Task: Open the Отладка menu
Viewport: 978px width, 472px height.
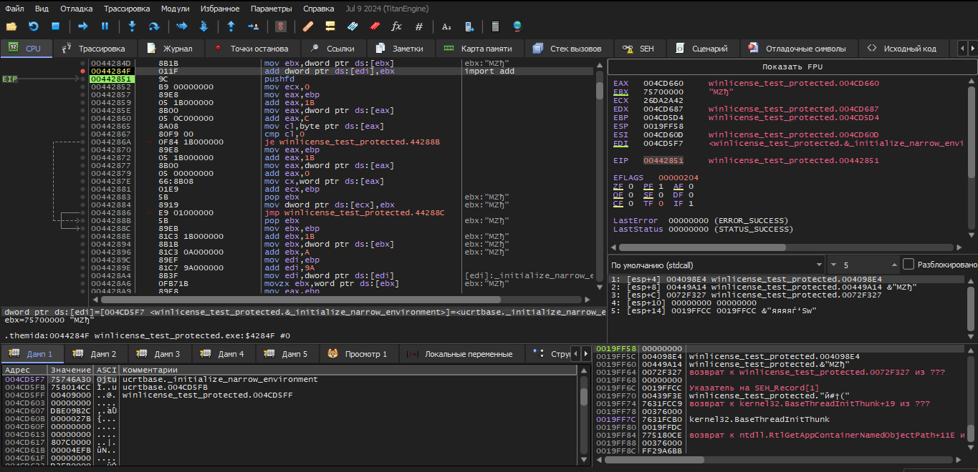Action: click(76, 9)
